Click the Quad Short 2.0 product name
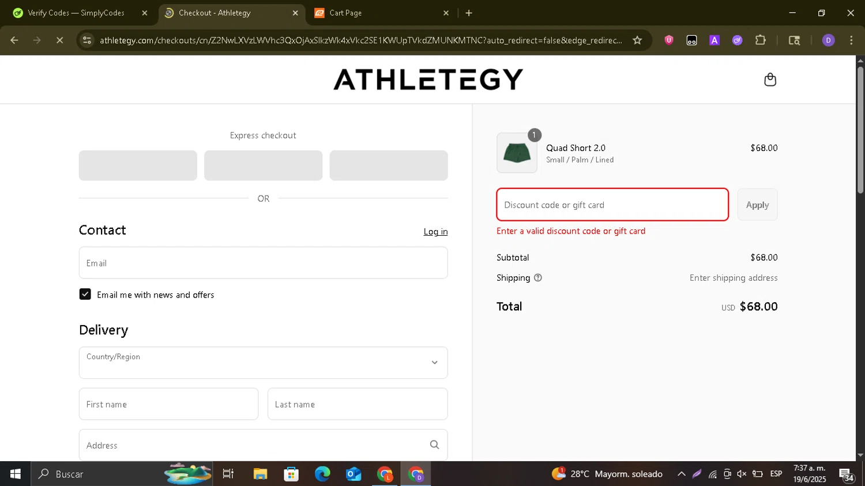 point(576,148)
